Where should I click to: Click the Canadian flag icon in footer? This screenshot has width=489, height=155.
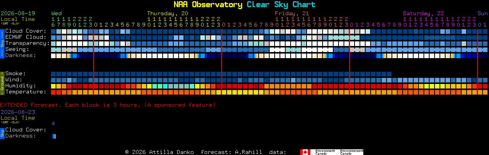click(x=305, y=152)
